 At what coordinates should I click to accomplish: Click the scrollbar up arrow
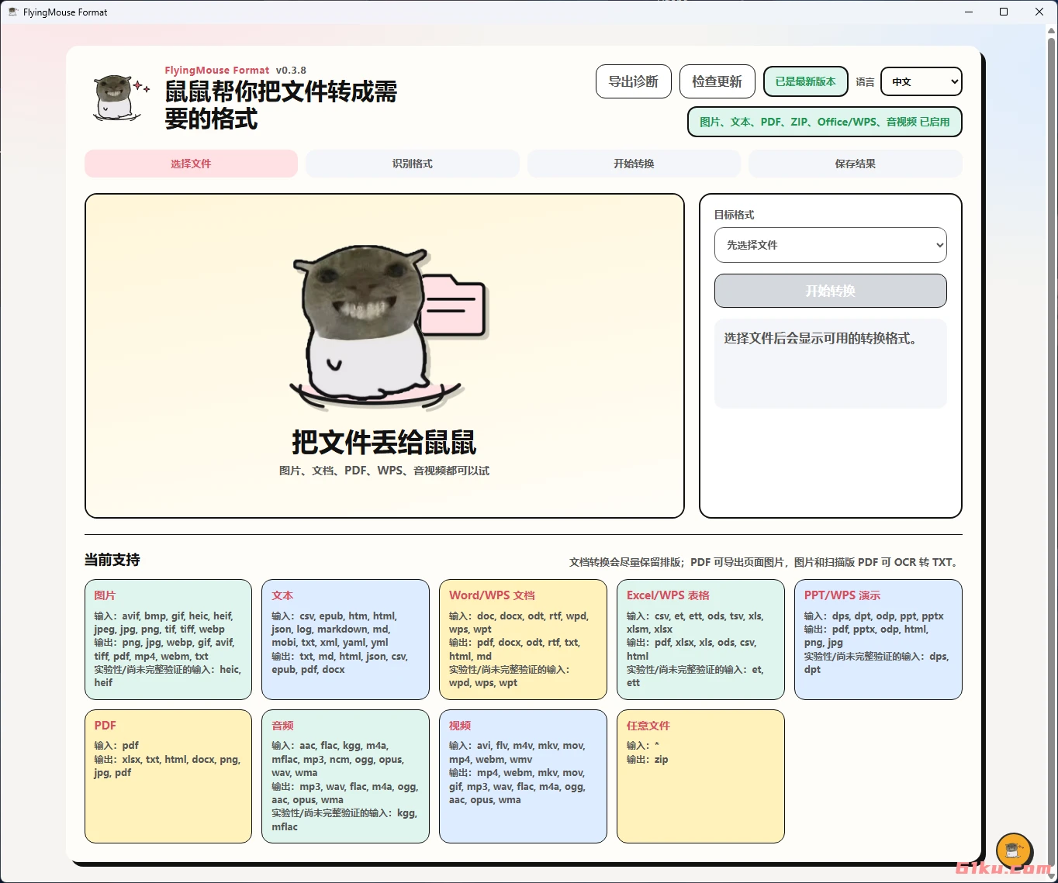[x=1052, y=30]
